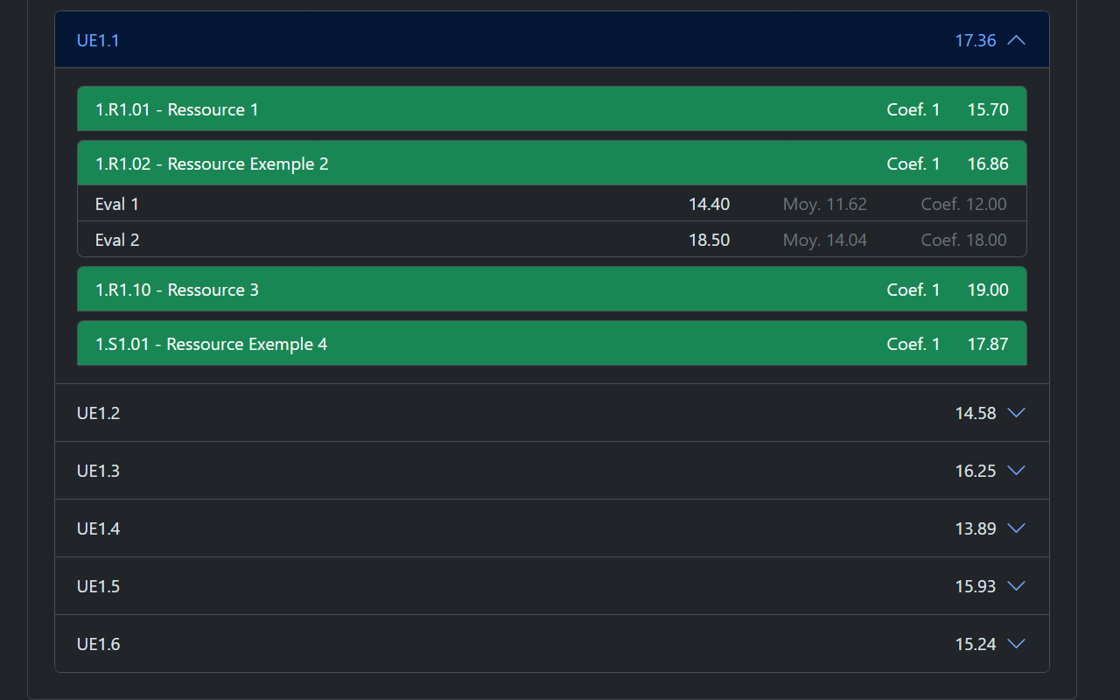Expand the UE1.3 unit label
1120x700 pixels.
coord(99,471)
